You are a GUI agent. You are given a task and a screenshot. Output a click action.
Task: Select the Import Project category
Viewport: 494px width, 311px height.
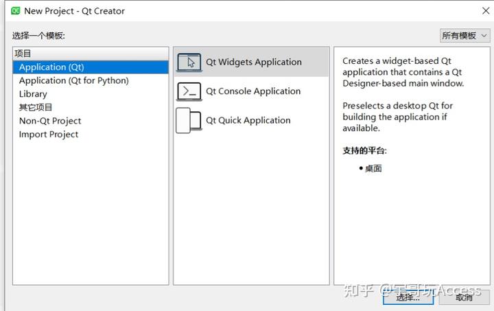(x=49, y=135)
